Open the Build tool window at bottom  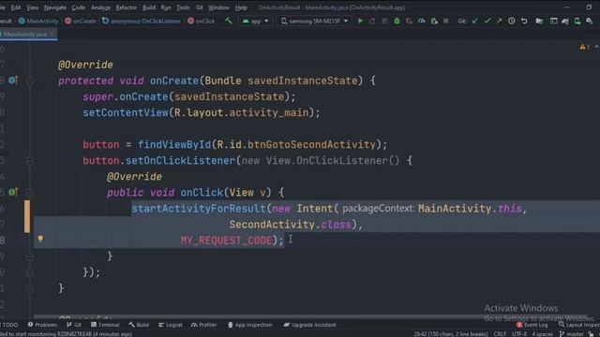click(139, 325)
